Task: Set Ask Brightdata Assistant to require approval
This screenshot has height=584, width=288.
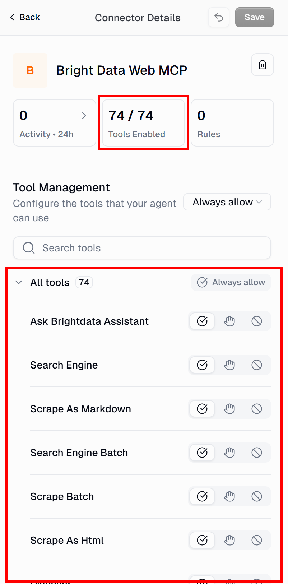Action: pos(229,321)
